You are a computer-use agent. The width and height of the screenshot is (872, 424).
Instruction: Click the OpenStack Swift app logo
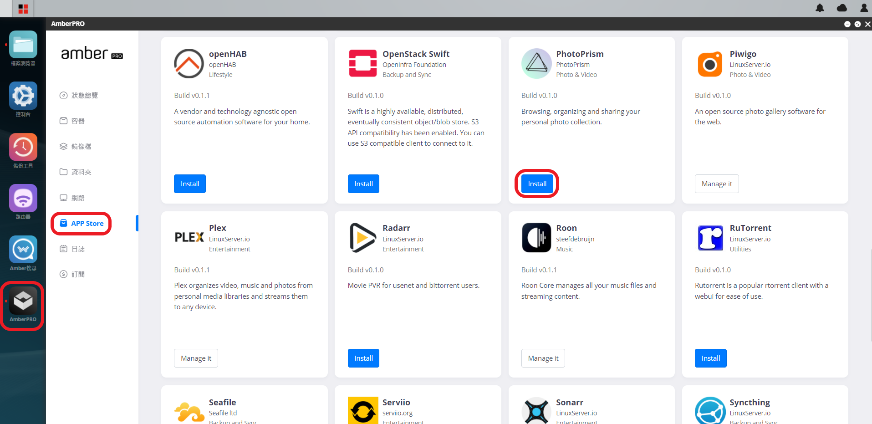(363, 63)
